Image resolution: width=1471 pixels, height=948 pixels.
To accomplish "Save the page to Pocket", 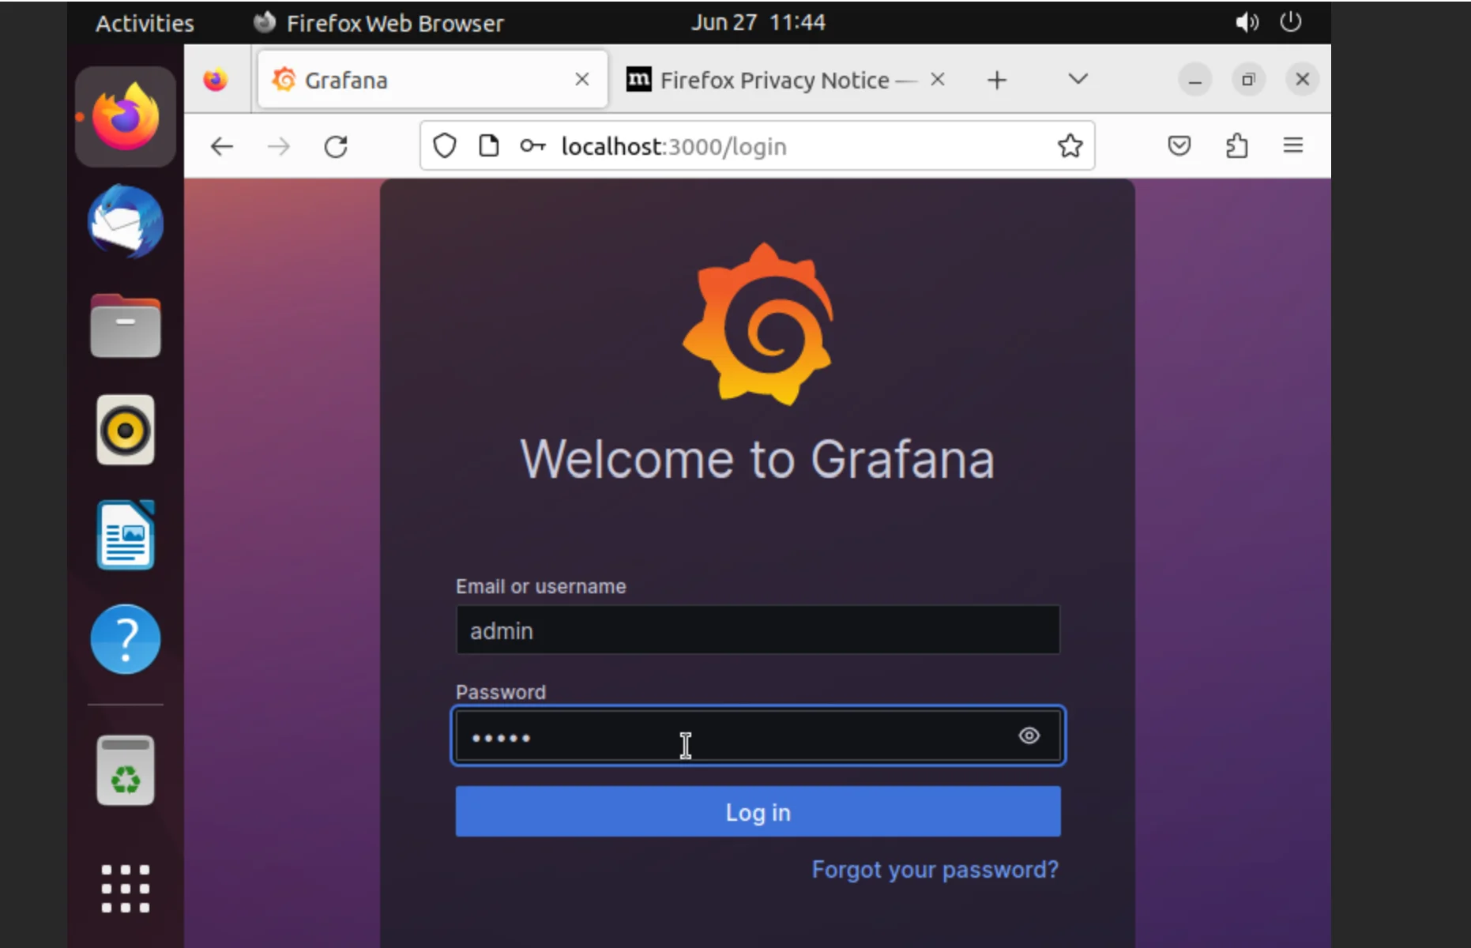I will click(x=1179, y=145).
